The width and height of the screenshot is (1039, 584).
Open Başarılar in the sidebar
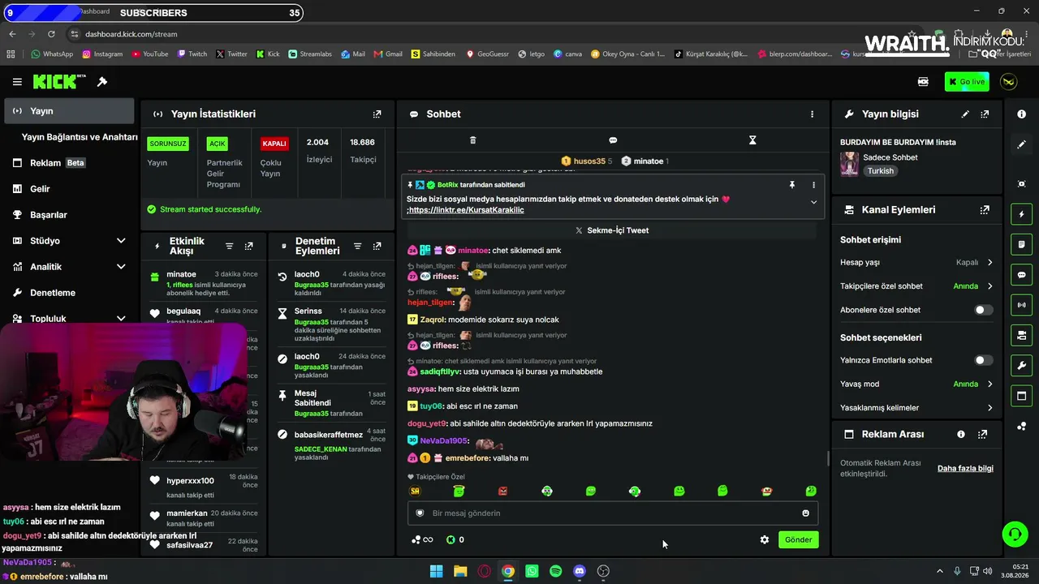[69, 215]
